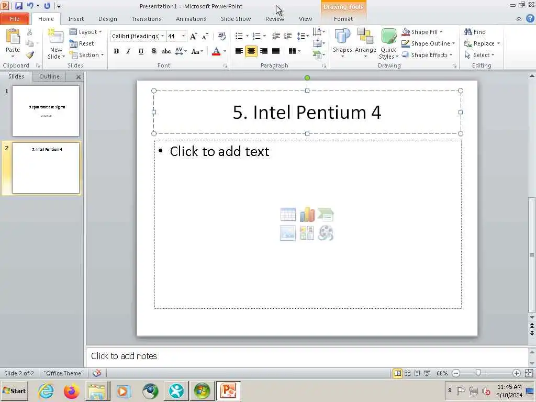Open the Transitions ribbon tab

click(147, 19)
